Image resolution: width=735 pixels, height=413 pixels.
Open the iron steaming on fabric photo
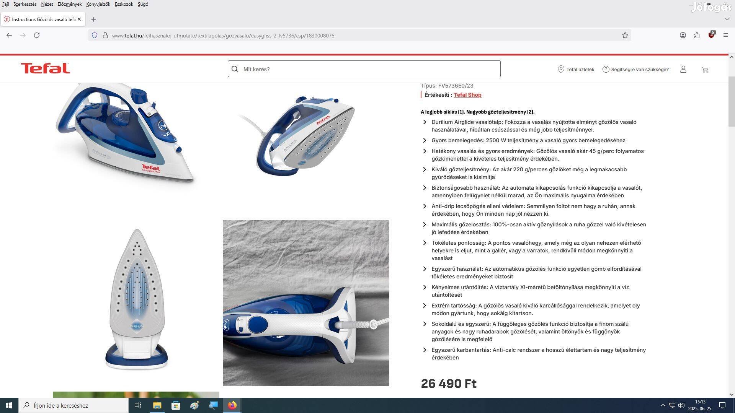tap(306, 303)
